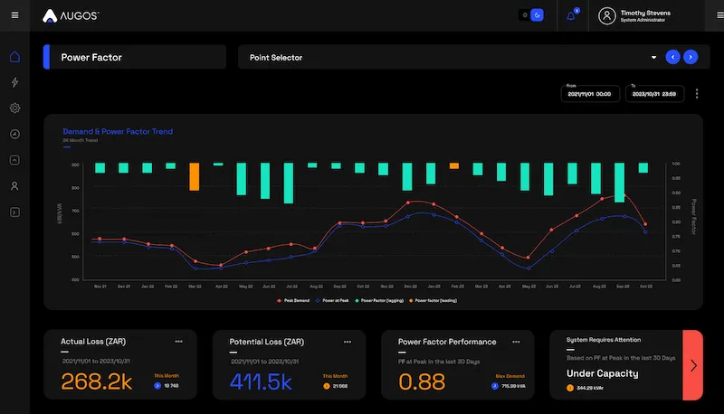Switch to dark mode with moon toggle
Viewport: 724px width, 414px height.
coord(537,15)
